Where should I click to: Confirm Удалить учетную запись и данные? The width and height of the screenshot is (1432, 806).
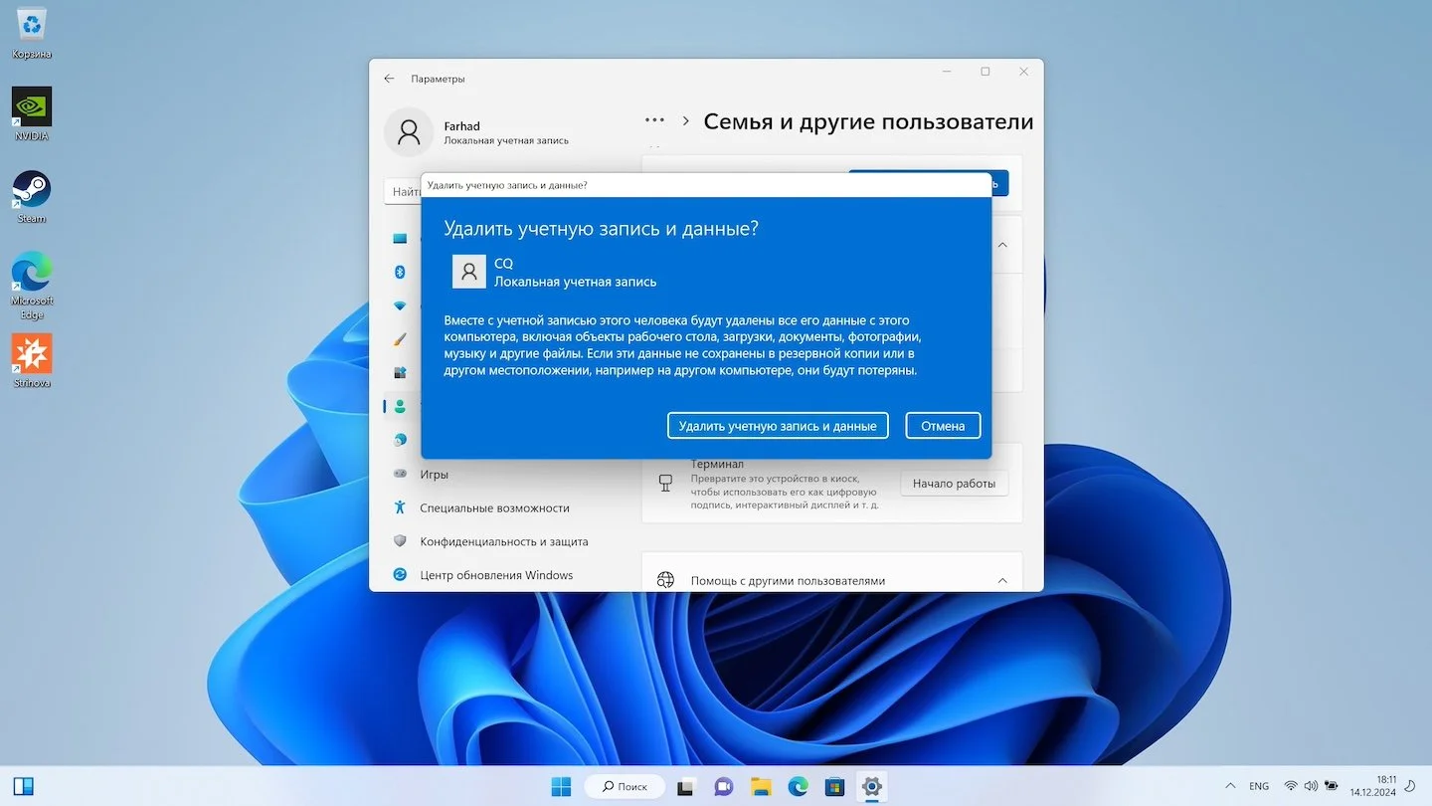tap(778, 426)
